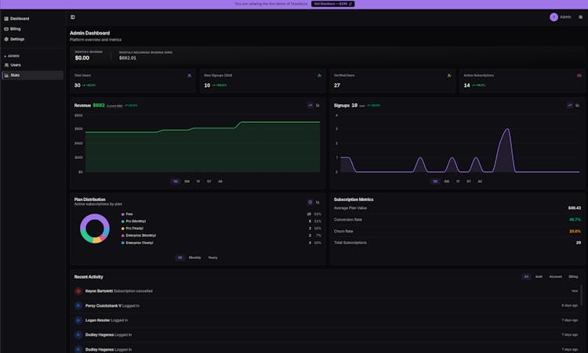The image size is (588, 353).
Task: Switch Plan Distribution to donut view icon
Action: click(310, 202)
